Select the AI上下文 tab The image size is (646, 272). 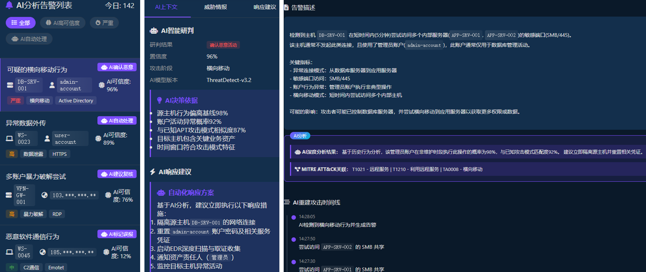(x=166, y=7)
